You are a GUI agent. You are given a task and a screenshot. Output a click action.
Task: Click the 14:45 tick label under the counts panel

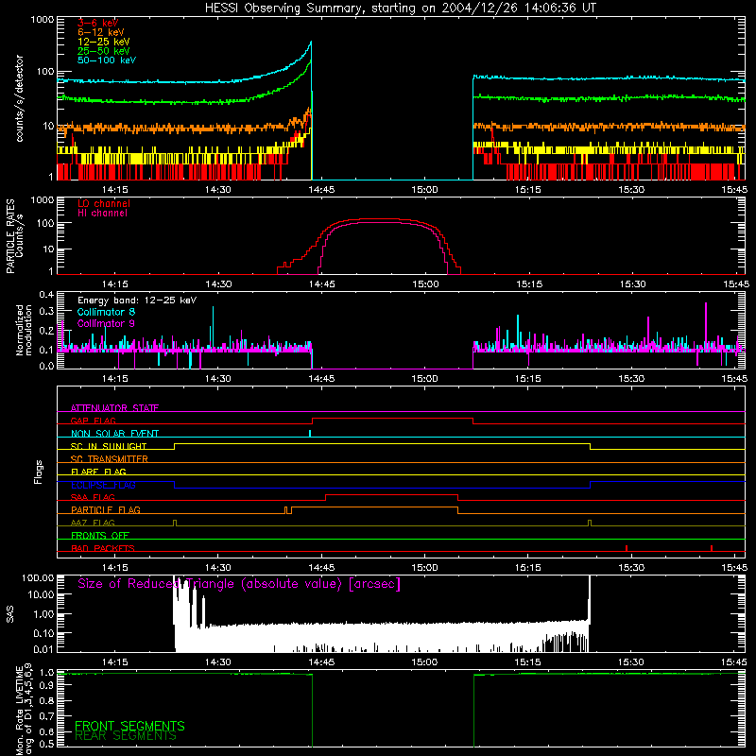(x=321, y=190)
